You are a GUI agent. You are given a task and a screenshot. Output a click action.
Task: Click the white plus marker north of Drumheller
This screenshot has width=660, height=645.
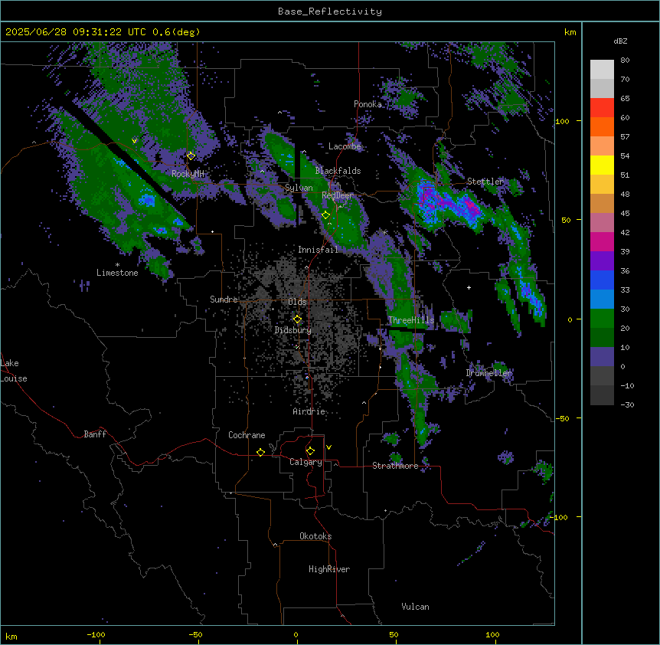pyautogui.click(x=469, y=287)
